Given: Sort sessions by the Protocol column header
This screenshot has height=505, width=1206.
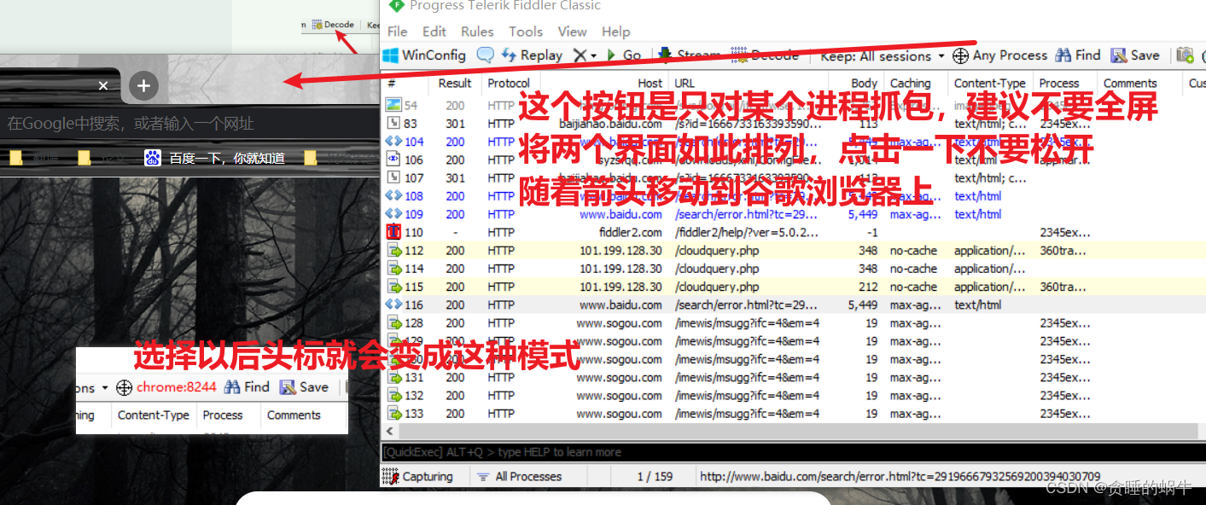Looking at the screenshot, I should pos(509,84).
